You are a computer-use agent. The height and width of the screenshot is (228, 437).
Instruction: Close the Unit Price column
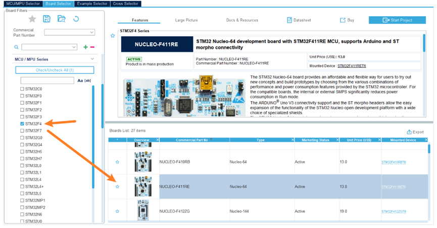click(x=379, y=140)
